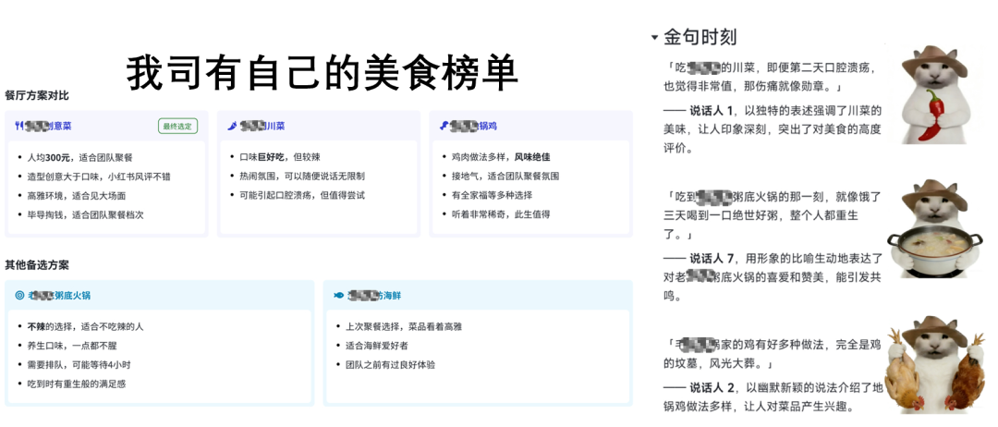The width and height of the screenshot is (998, 427).
Task: Click bullet 鸡肉做法多样，风味绝佳
Action: point(501,157)
